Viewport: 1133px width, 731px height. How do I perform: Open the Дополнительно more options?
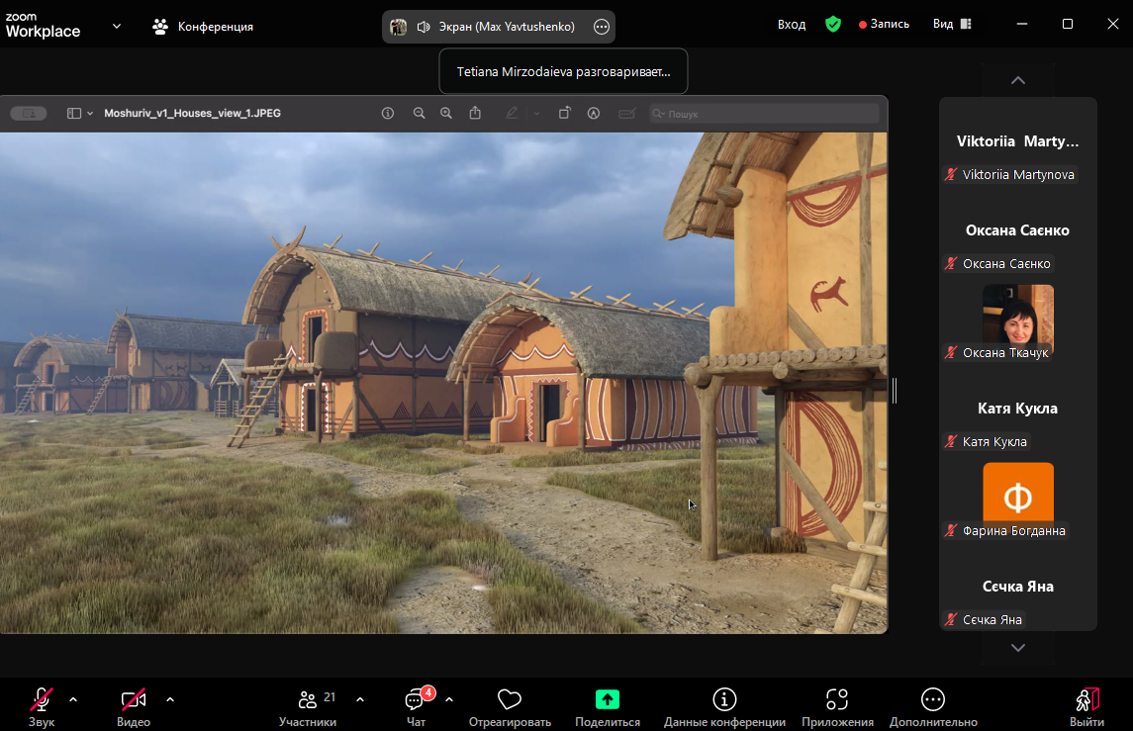(x=932, y=705)
